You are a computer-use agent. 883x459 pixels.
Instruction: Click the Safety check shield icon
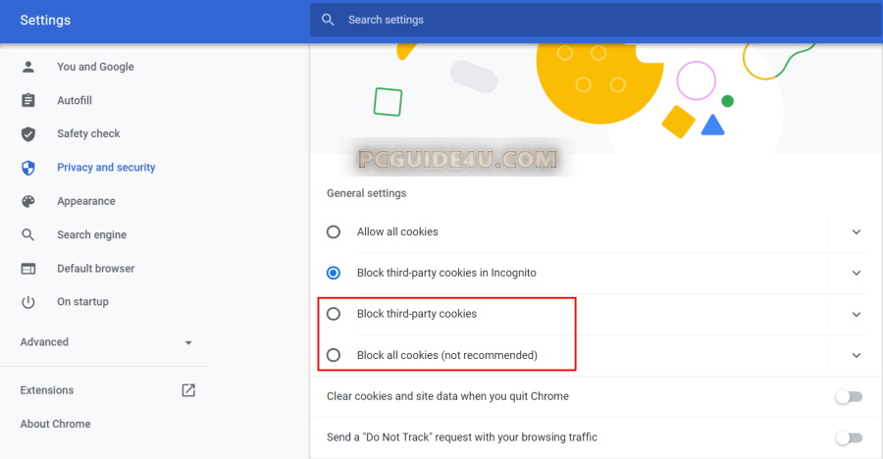tap(28, 133)
